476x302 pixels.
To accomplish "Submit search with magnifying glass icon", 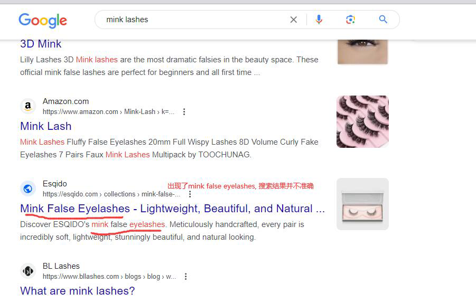I will pos(383,20).
